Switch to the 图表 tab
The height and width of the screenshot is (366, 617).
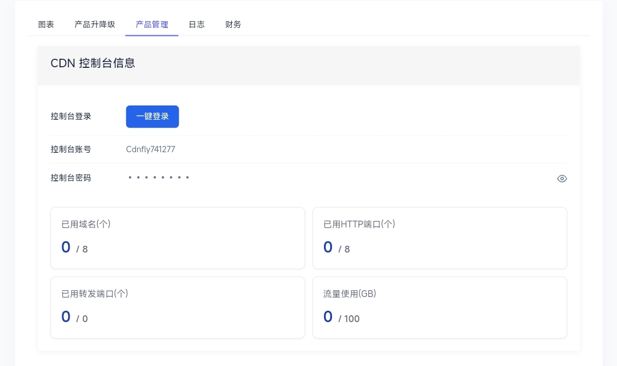[x=46, y=25]
